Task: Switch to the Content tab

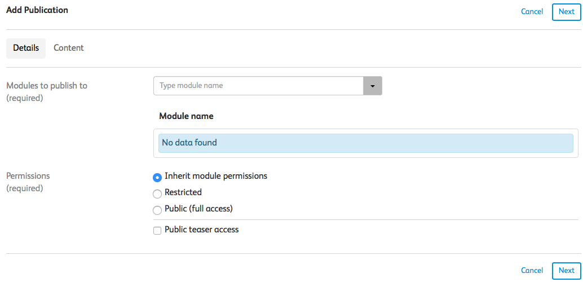Action: click(x=69, y=48)
